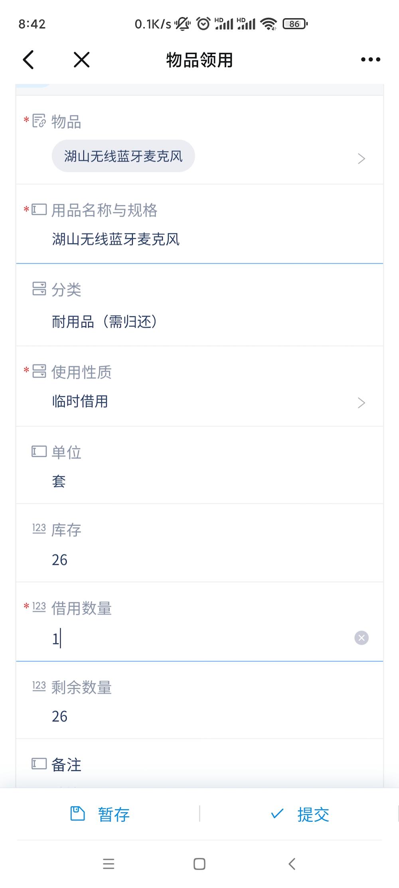
Task: Tap the back arrow in header
Action: tap(28, 60)
